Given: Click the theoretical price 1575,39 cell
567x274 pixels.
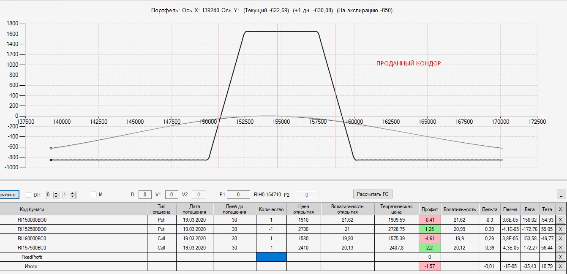Looking at the screenshot, I should 396,239.
